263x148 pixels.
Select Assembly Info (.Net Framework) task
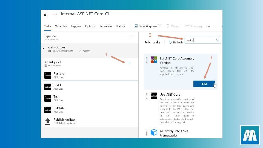point(181,133)
